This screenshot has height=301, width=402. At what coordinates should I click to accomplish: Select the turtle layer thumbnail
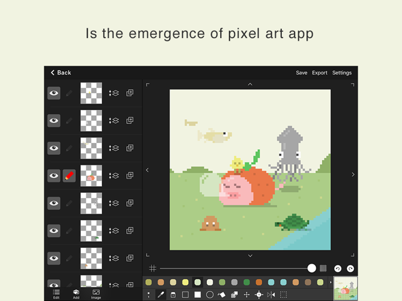pyautogui.click(x=91, y=230)
